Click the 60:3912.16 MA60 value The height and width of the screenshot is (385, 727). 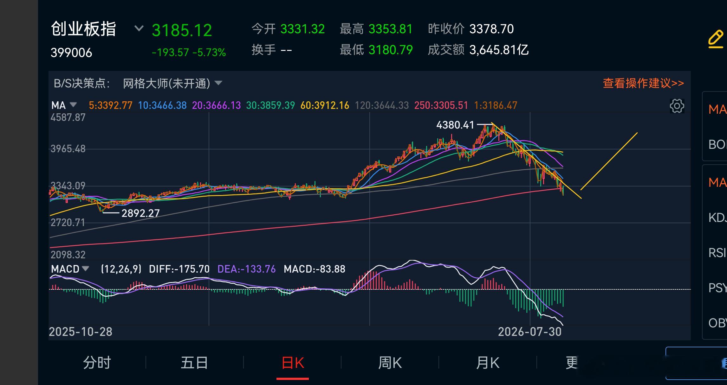[325, 105]
